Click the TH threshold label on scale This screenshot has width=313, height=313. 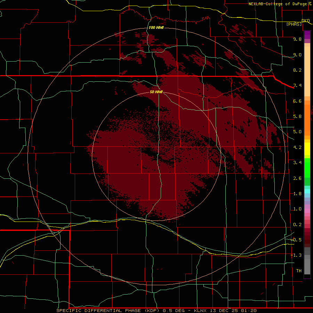click(299, 271)
